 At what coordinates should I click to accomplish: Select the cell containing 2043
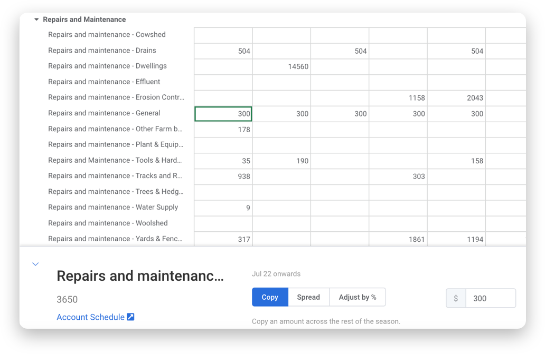pos(456,98)
